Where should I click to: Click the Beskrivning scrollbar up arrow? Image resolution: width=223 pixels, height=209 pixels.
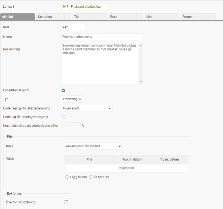141,46
